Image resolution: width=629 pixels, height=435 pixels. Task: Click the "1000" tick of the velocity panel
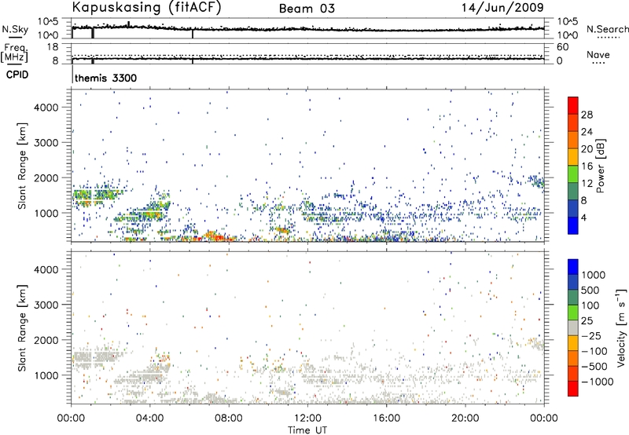point(46,375)
